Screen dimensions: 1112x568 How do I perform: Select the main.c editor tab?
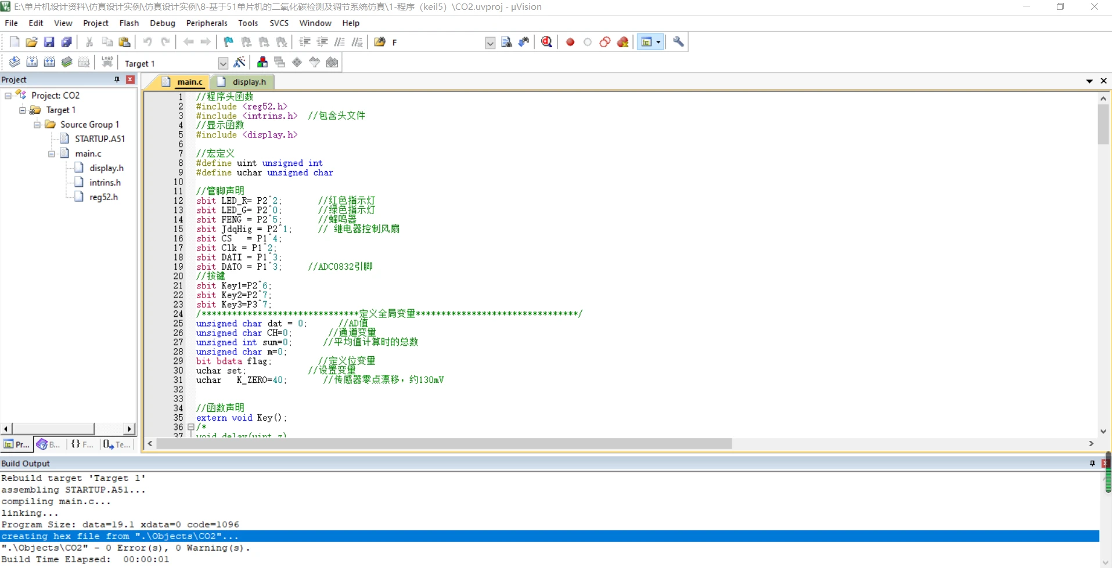pyautogui.click(x=183, y=82)
